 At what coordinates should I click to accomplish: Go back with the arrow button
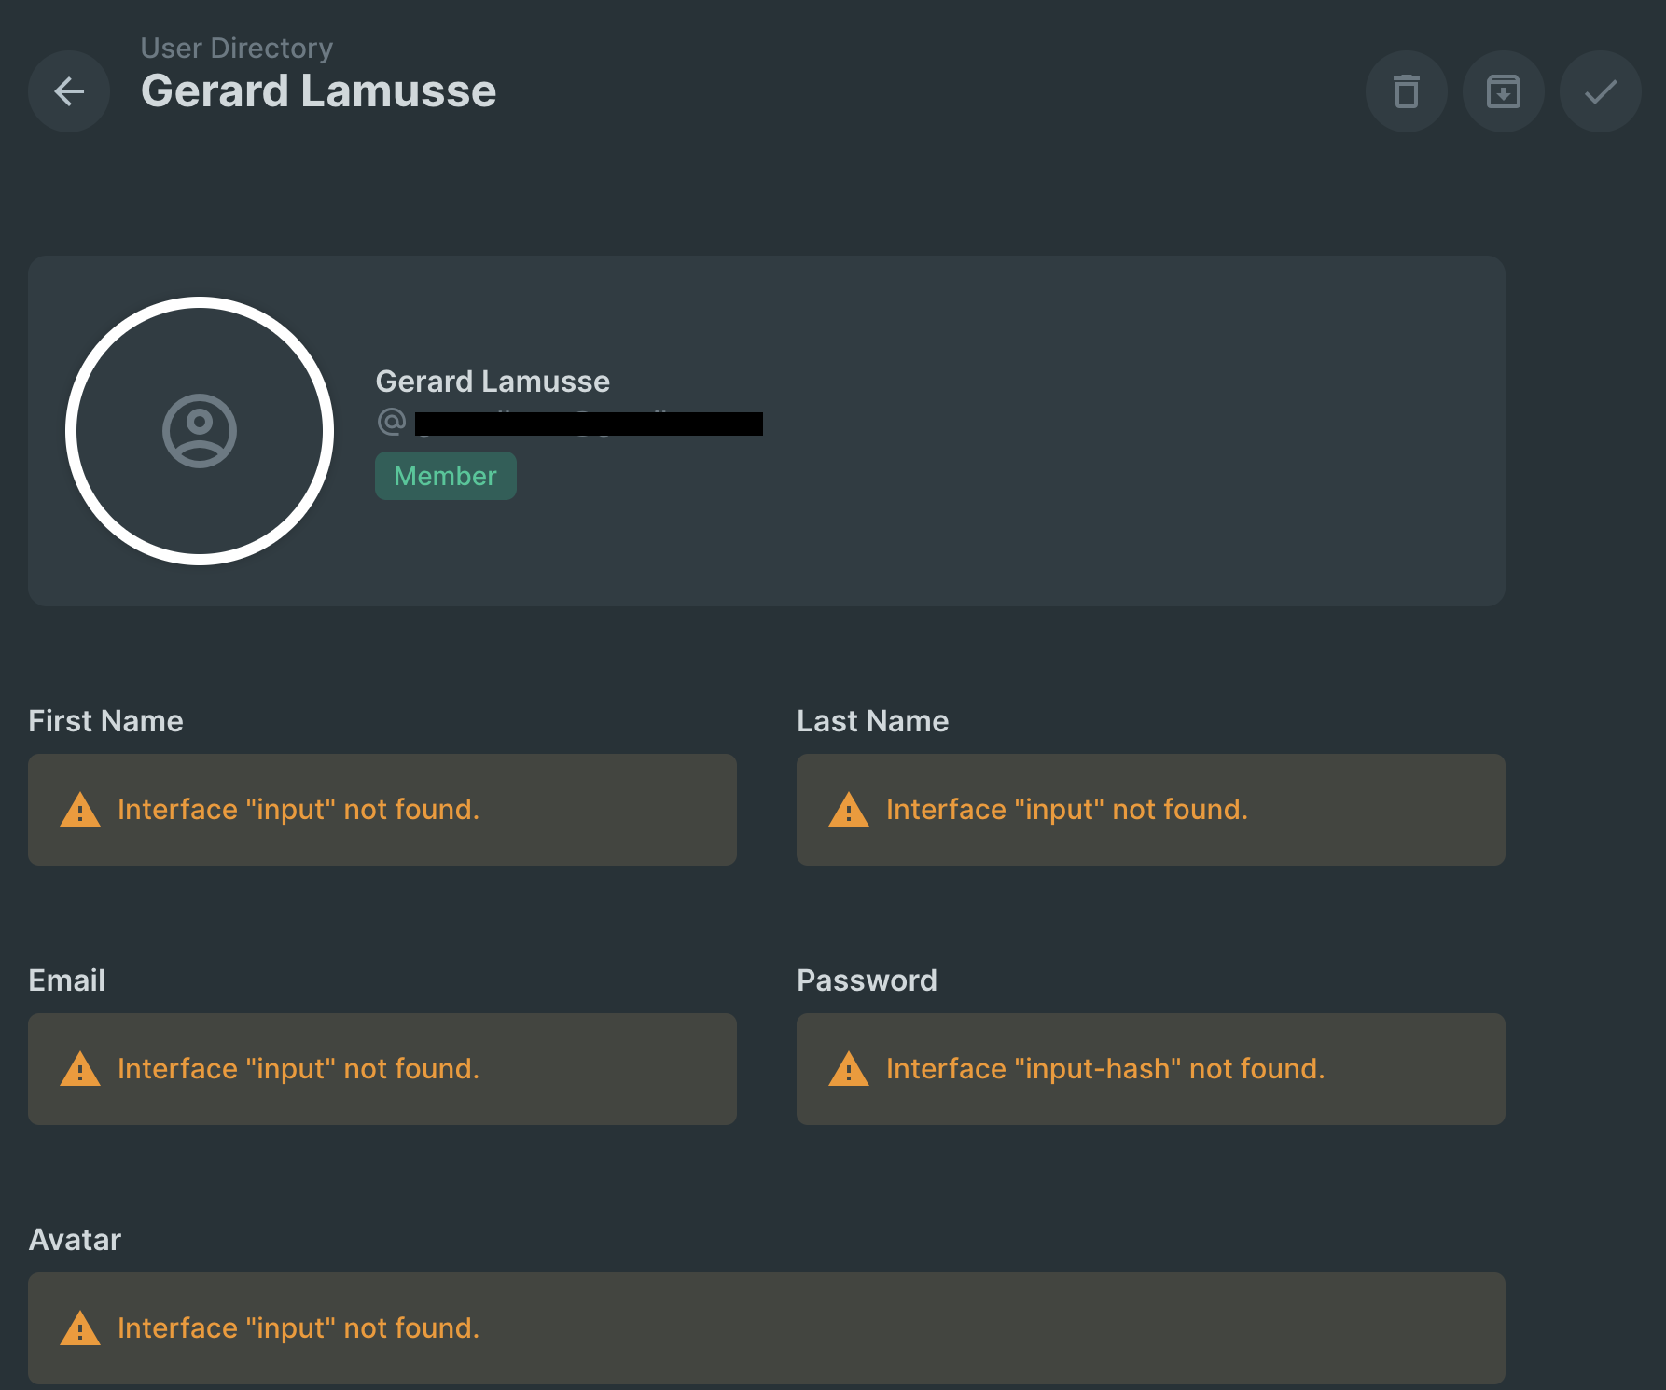(69, 91)
